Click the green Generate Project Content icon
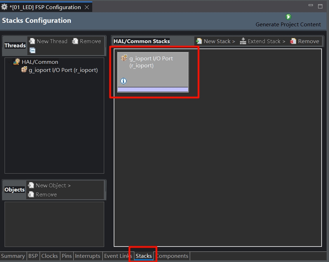Image resolution: width=329 pixels, height=262 pixels. 288,17
